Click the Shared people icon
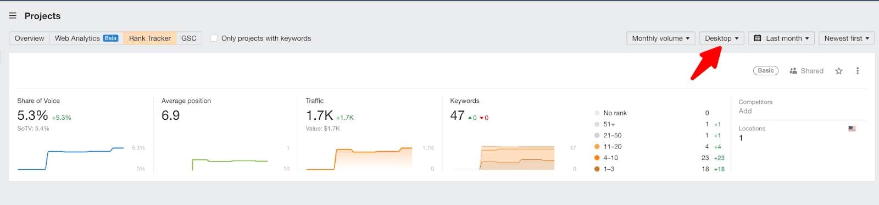 793,71
